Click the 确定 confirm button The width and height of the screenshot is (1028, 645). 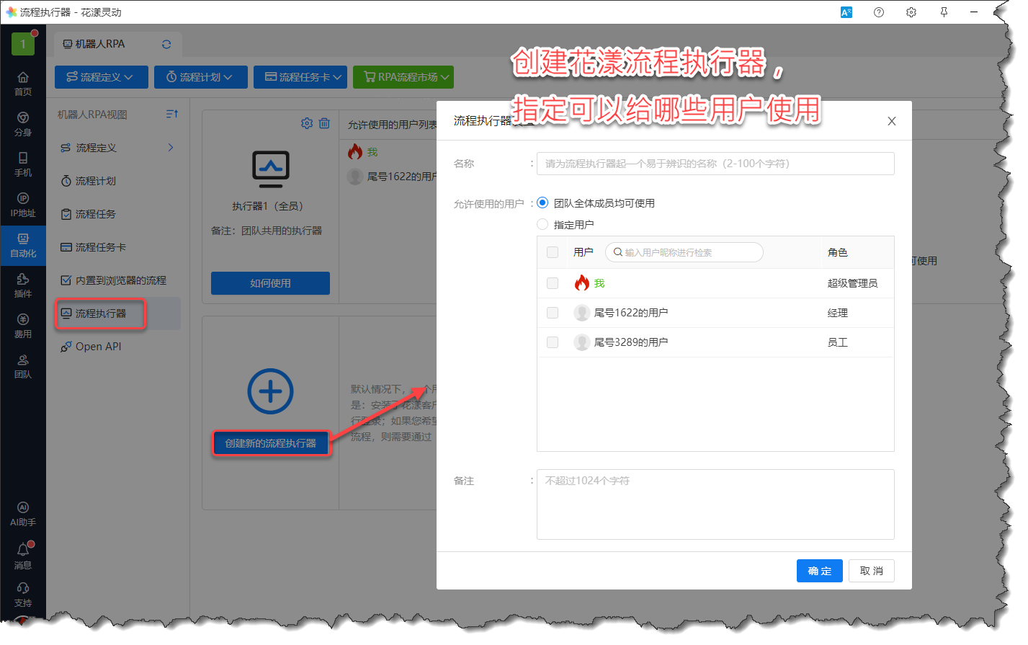pos(819,571)
